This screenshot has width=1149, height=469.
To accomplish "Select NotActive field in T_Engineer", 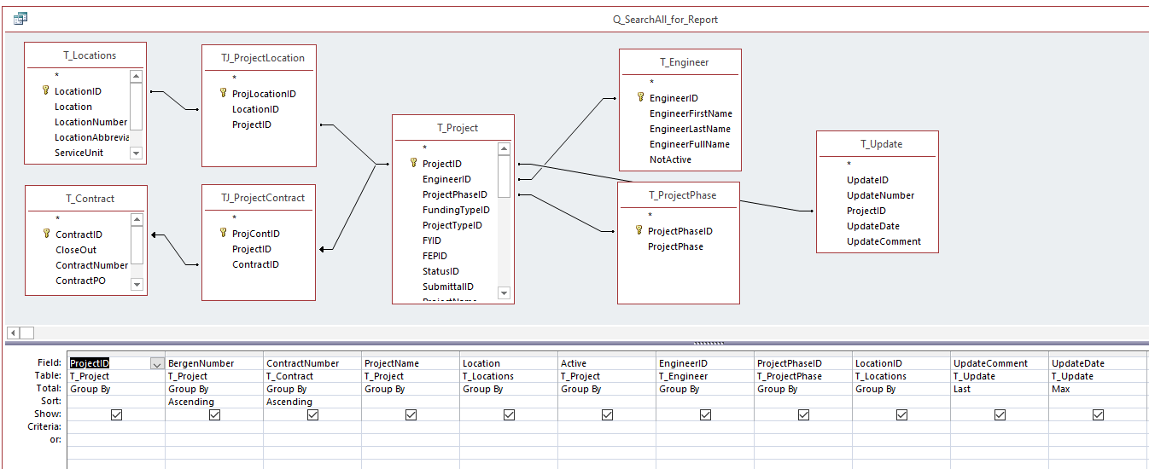I will point(670,159).
